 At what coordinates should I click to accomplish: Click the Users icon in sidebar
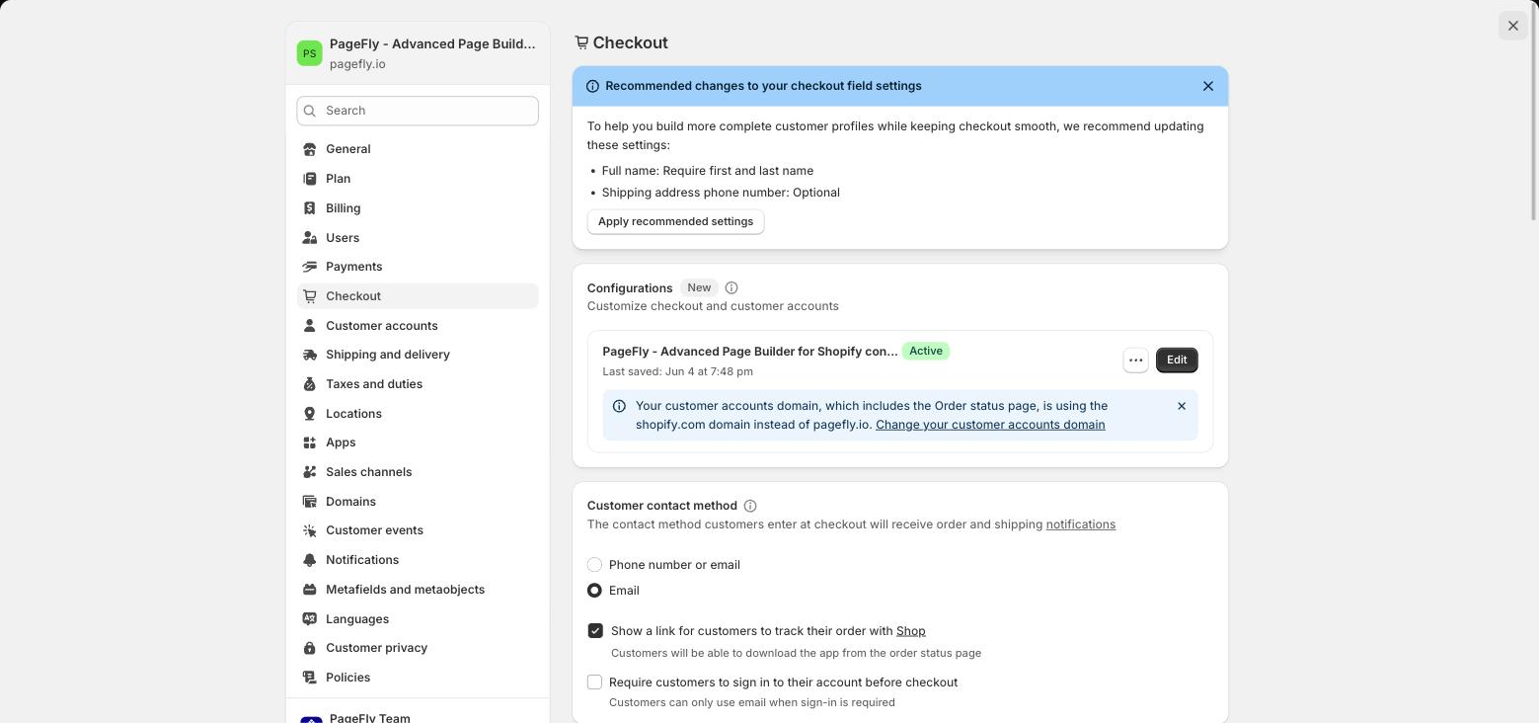pyautogui.click(x=310, y=238)
